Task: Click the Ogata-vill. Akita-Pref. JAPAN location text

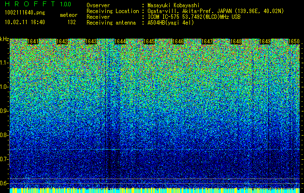Action: (x=216, y=11)
